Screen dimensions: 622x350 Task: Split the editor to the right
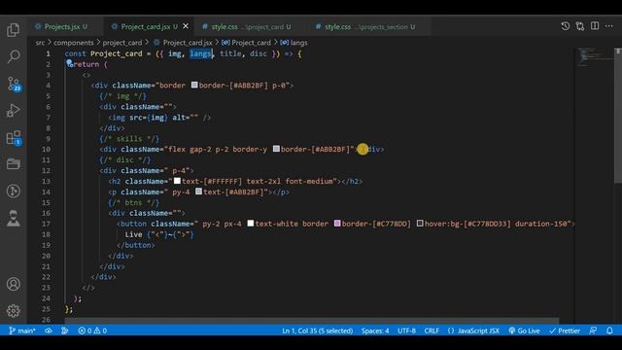[x=595, y=26]
